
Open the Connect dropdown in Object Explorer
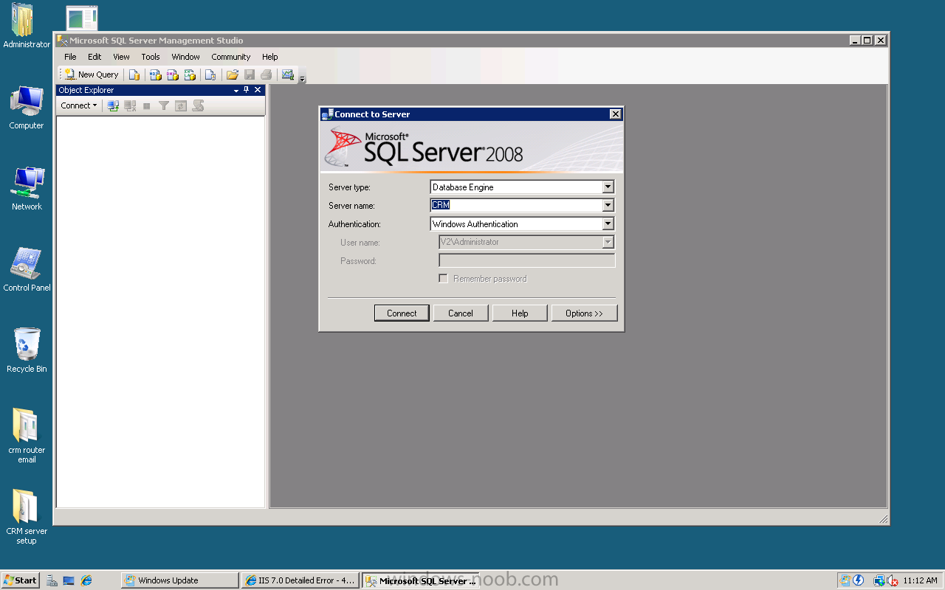coord(79,105)
